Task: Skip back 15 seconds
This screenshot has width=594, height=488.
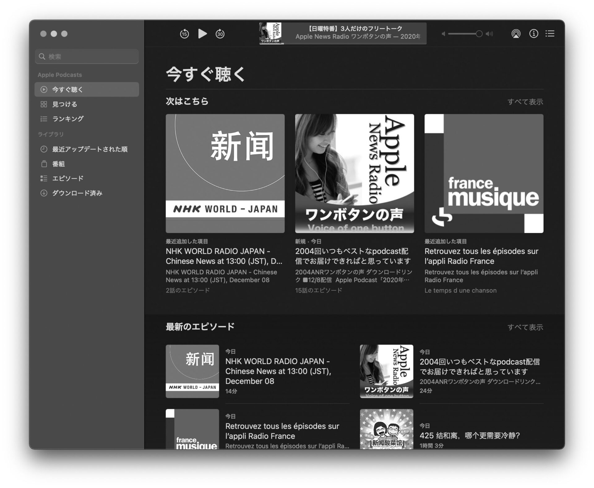Action: [x=184, y=33]
